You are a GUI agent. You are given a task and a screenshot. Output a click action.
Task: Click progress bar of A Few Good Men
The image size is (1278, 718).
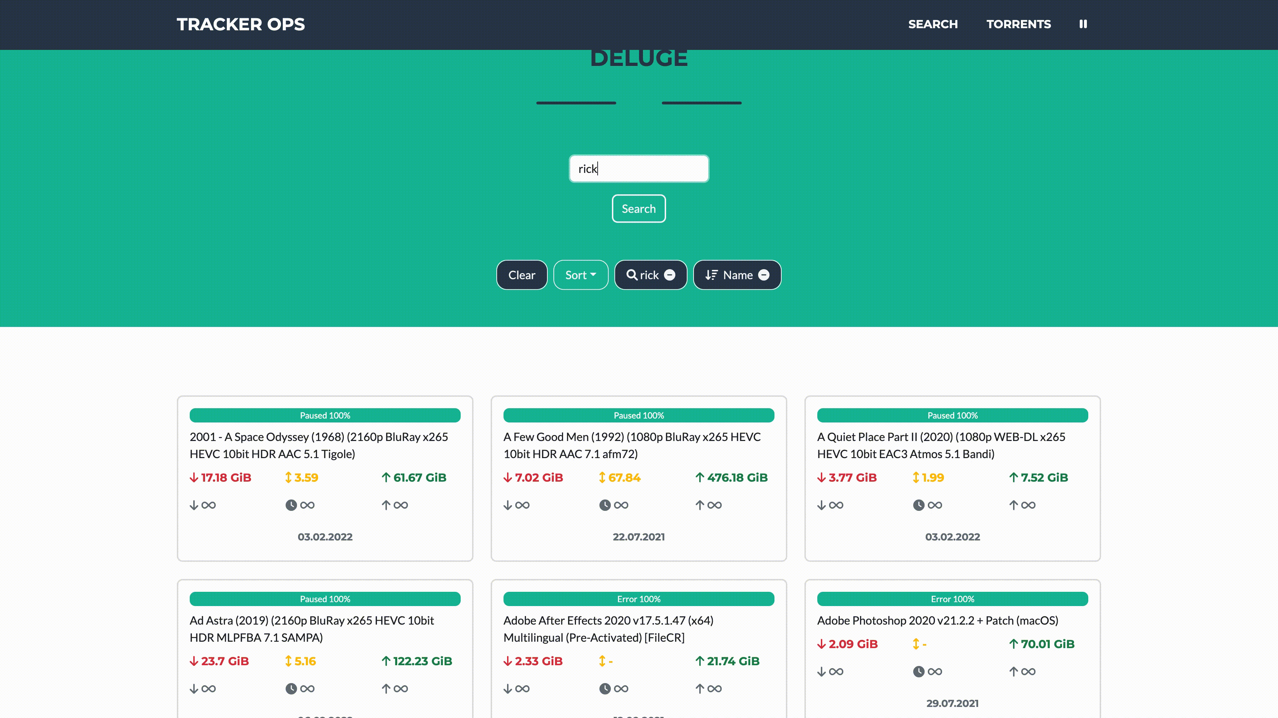(639, 415)
